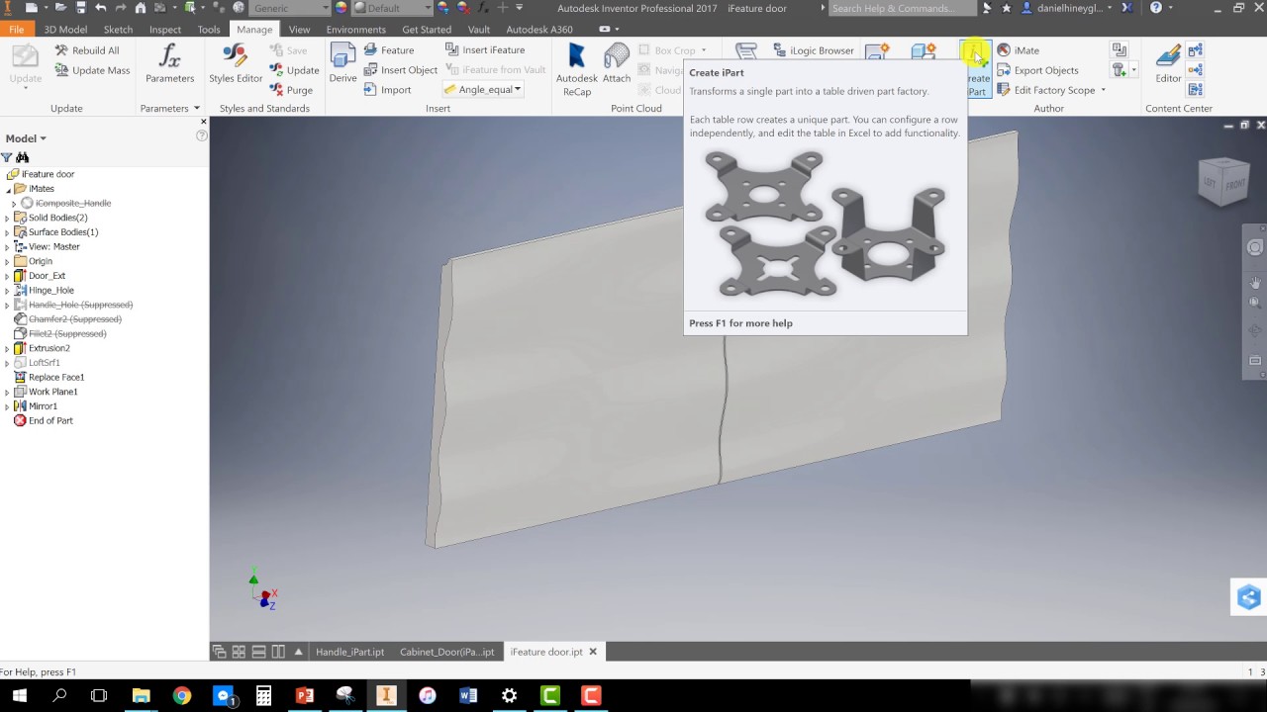Viewport: 1267px width, 712px height.
Task: Open the Styles Editor
Action: [236, 63]
